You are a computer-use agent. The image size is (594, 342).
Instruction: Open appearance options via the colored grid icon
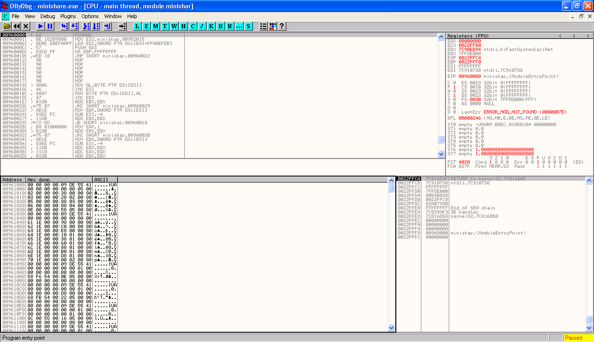click(273, 26)
